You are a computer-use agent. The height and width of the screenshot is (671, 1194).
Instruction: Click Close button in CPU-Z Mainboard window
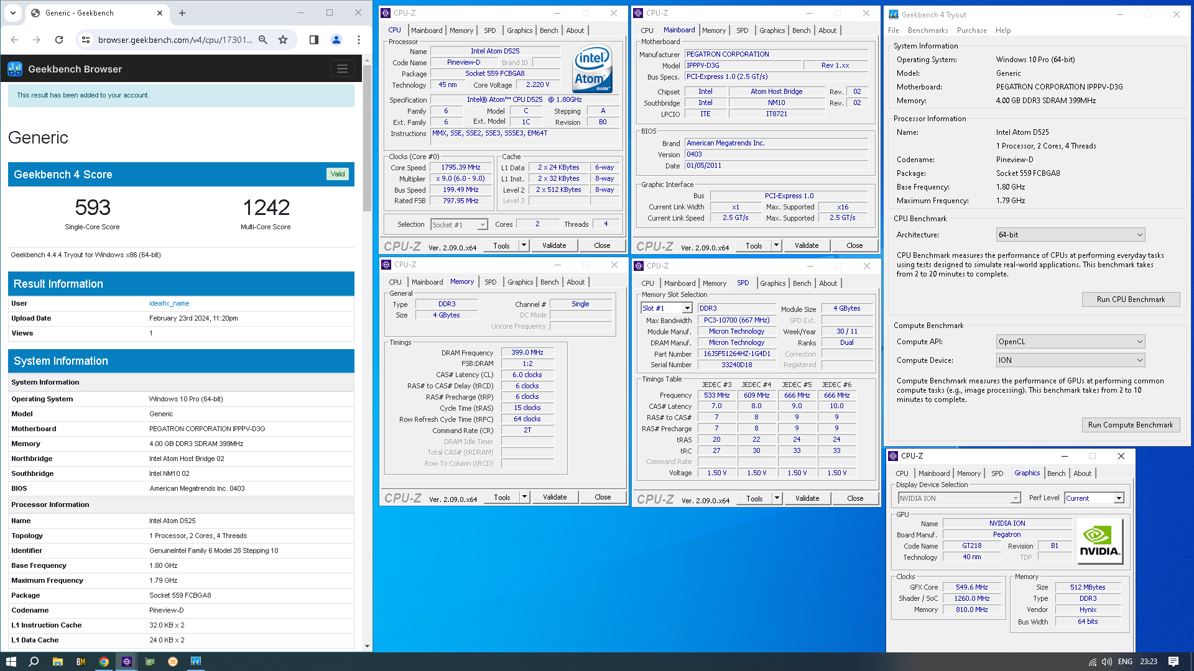click(x=854, y=245)
